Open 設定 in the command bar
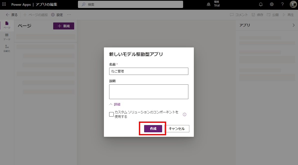Viewport: 298px width, 165px height. [x=57, y=15]
